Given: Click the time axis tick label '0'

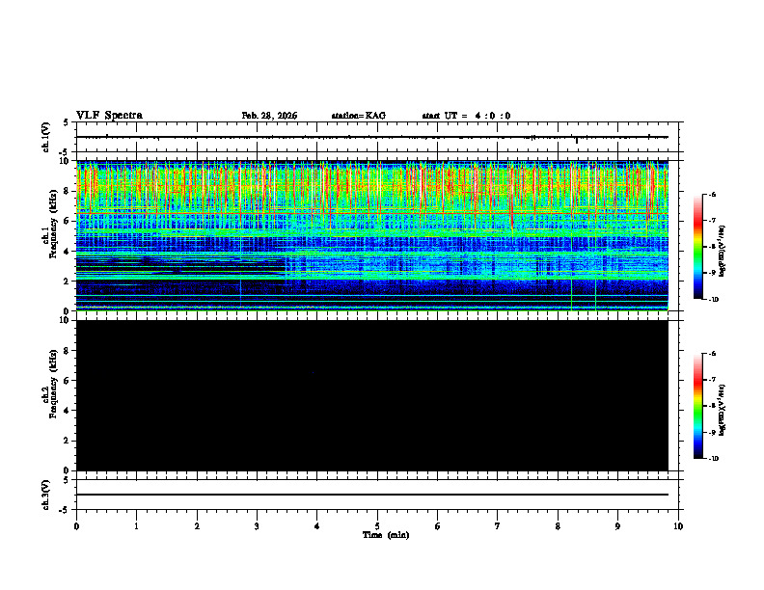Looking at the screenshot, I should tap(76, 526).
